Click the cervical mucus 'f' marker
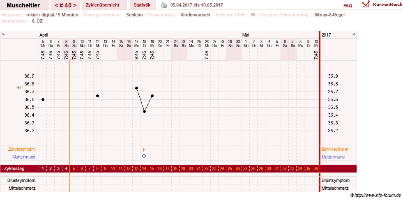Image resolution: width=403 pixels, height=200 pixels. [x=144, y=149]
